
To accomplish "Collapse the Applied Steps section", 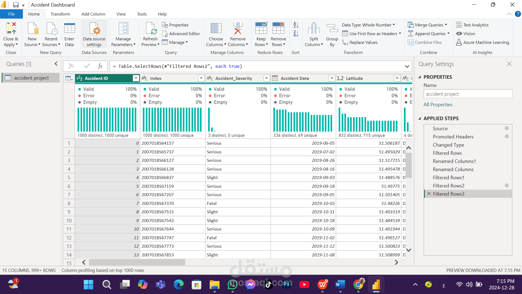I will pyautogui.click(x=419, y=119).
